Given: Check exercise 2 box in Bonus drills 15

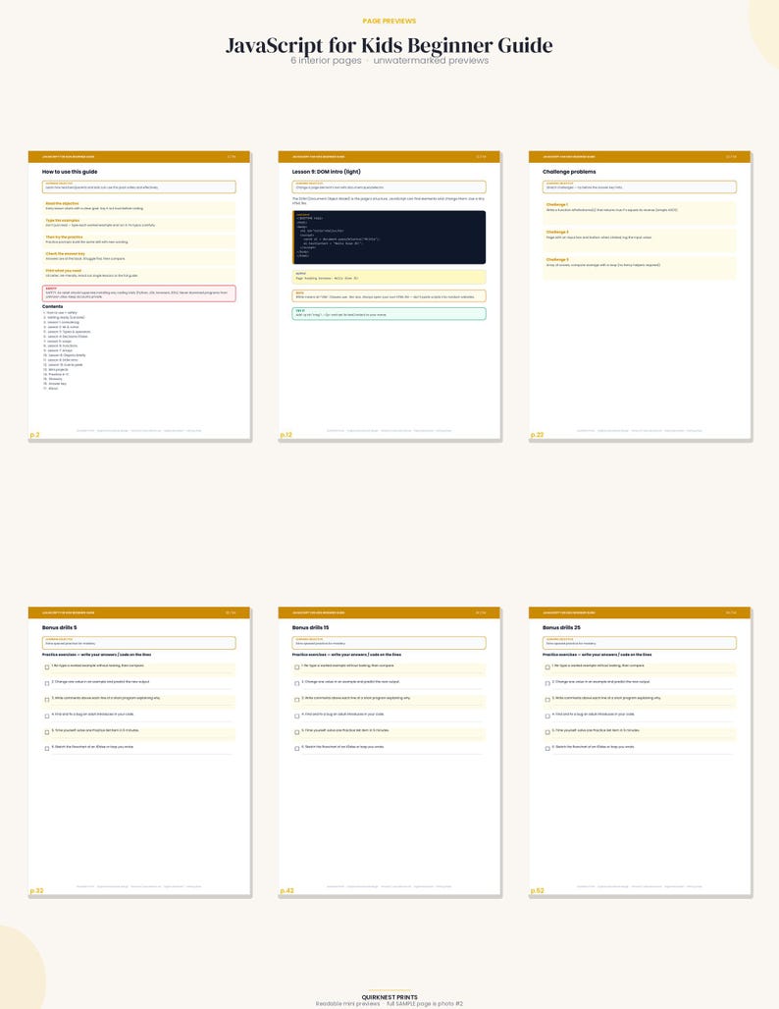Looking at the screenshot, I should (297, 683).
